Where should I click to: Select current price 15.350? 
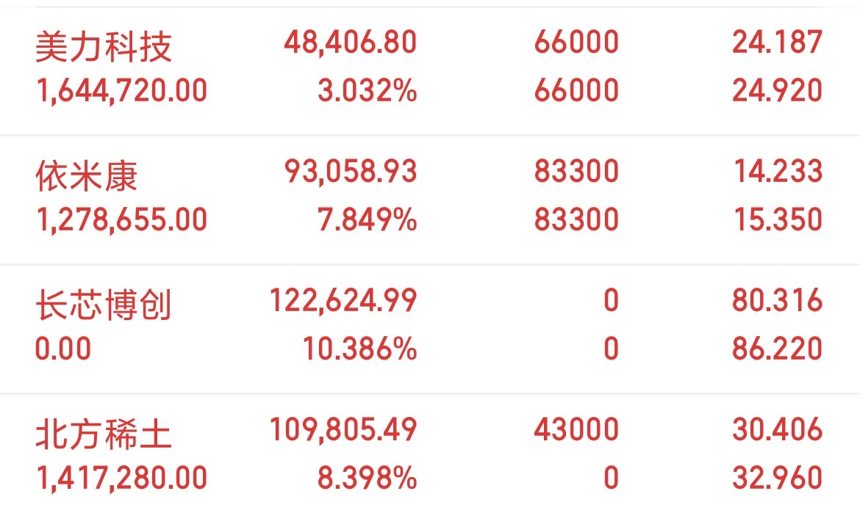(778, 219)
